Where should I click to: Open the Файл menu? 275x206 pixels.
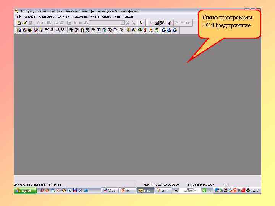tap(18, 17)
